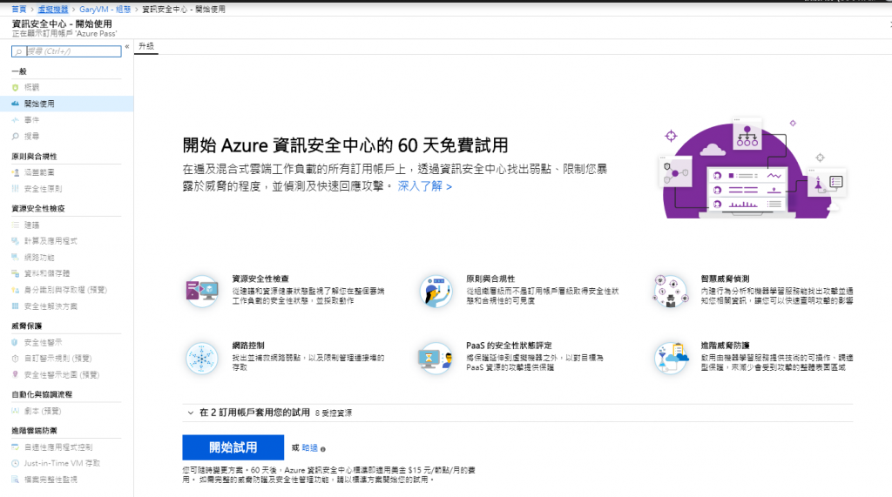The image size is (892, 497).
Task: Click the 資源安全性檢查 feature icon
Action: [x=202, y=291]
